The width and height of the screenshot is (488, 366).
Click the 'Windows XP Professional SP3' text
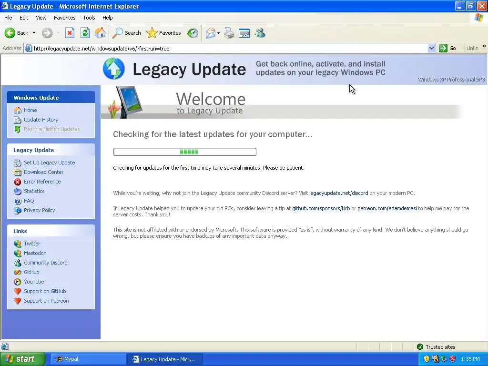[451, 80]
